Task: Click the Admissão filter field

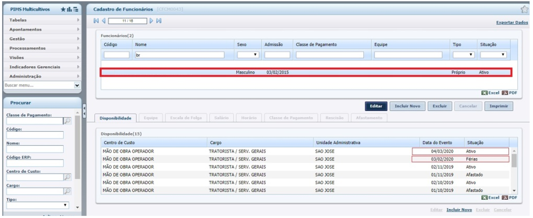Action: 277,54
